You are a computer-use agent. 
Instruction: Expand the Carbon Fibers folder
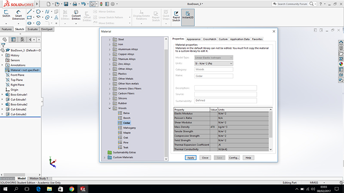point(110,93)
